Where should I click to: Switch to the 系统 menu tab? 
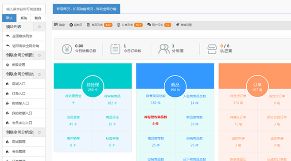[23, 18]
